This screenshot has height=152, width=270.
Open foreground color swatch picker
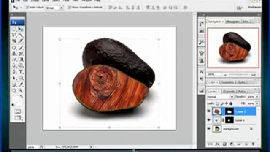pyautogui.click(x=16, y=99)
